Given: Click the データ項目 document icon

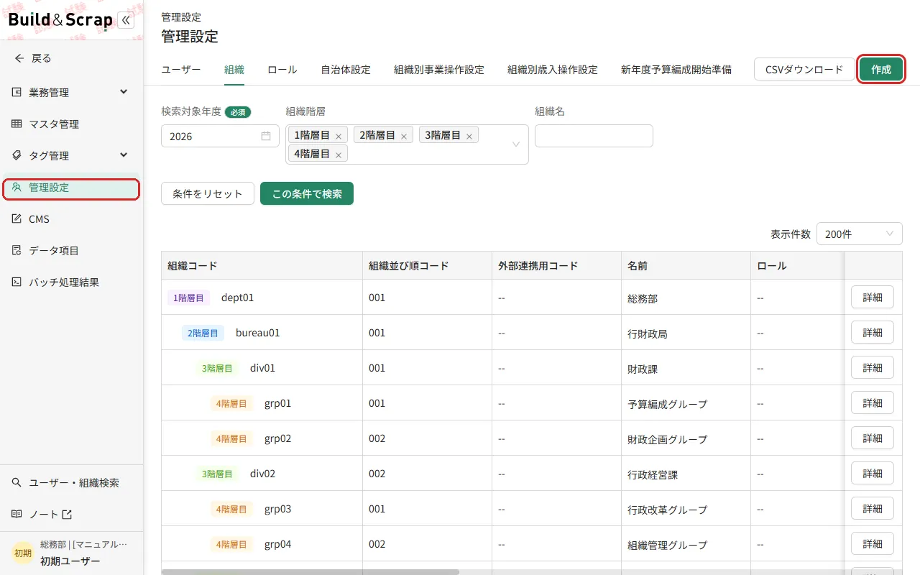Looking at the screenshot, I should pyautogui.click(x=17, y=251).
